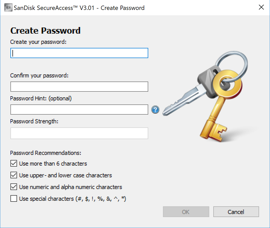Enable the "Use special characters" checkbox
Viewport: 270px width, 228px height.
coord(14,199)
